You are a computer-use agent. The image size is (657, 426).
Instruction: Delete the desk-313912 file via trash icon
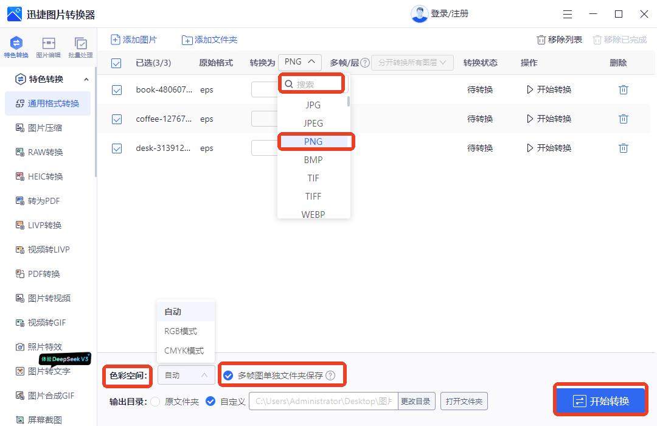(623, 148)
